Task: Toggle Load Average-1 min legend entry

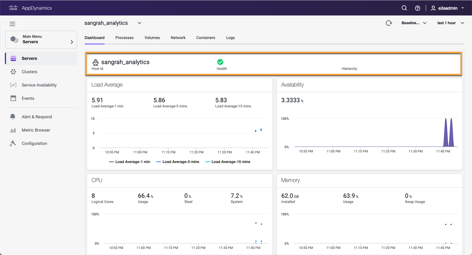Action: (x=130, y=162)
